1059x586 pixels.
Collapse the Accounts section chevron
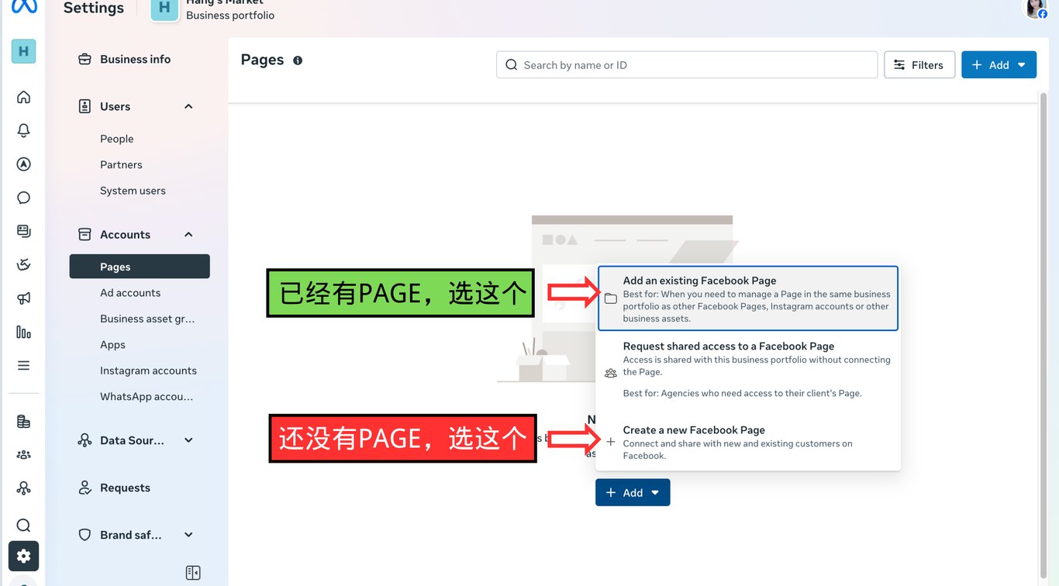click(188, 234)
